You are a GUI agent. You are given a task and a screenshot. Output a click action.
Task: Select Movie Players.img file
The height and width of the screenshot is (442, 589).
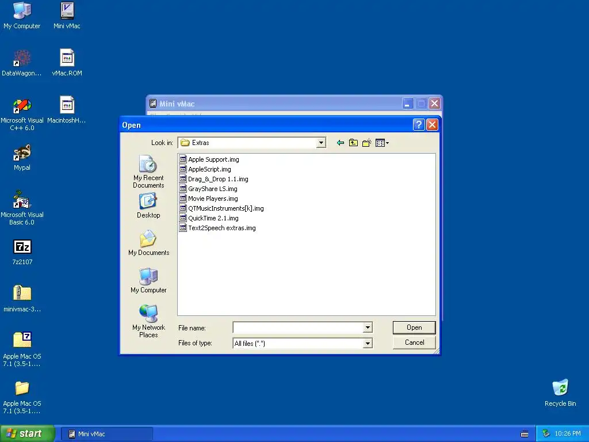tap(209, 199)
